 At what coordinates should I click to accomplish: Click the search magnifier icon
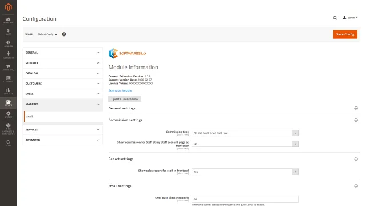coord(335,18)
